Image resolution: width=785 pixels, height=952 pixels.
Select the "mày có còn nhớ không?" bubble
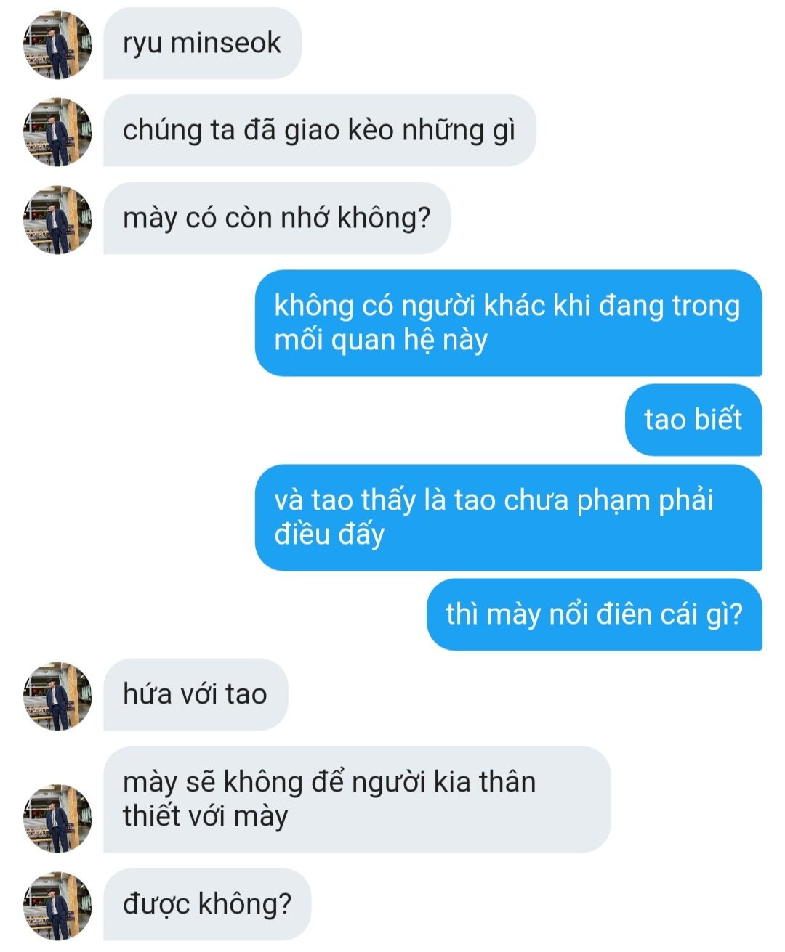(277, 218)
